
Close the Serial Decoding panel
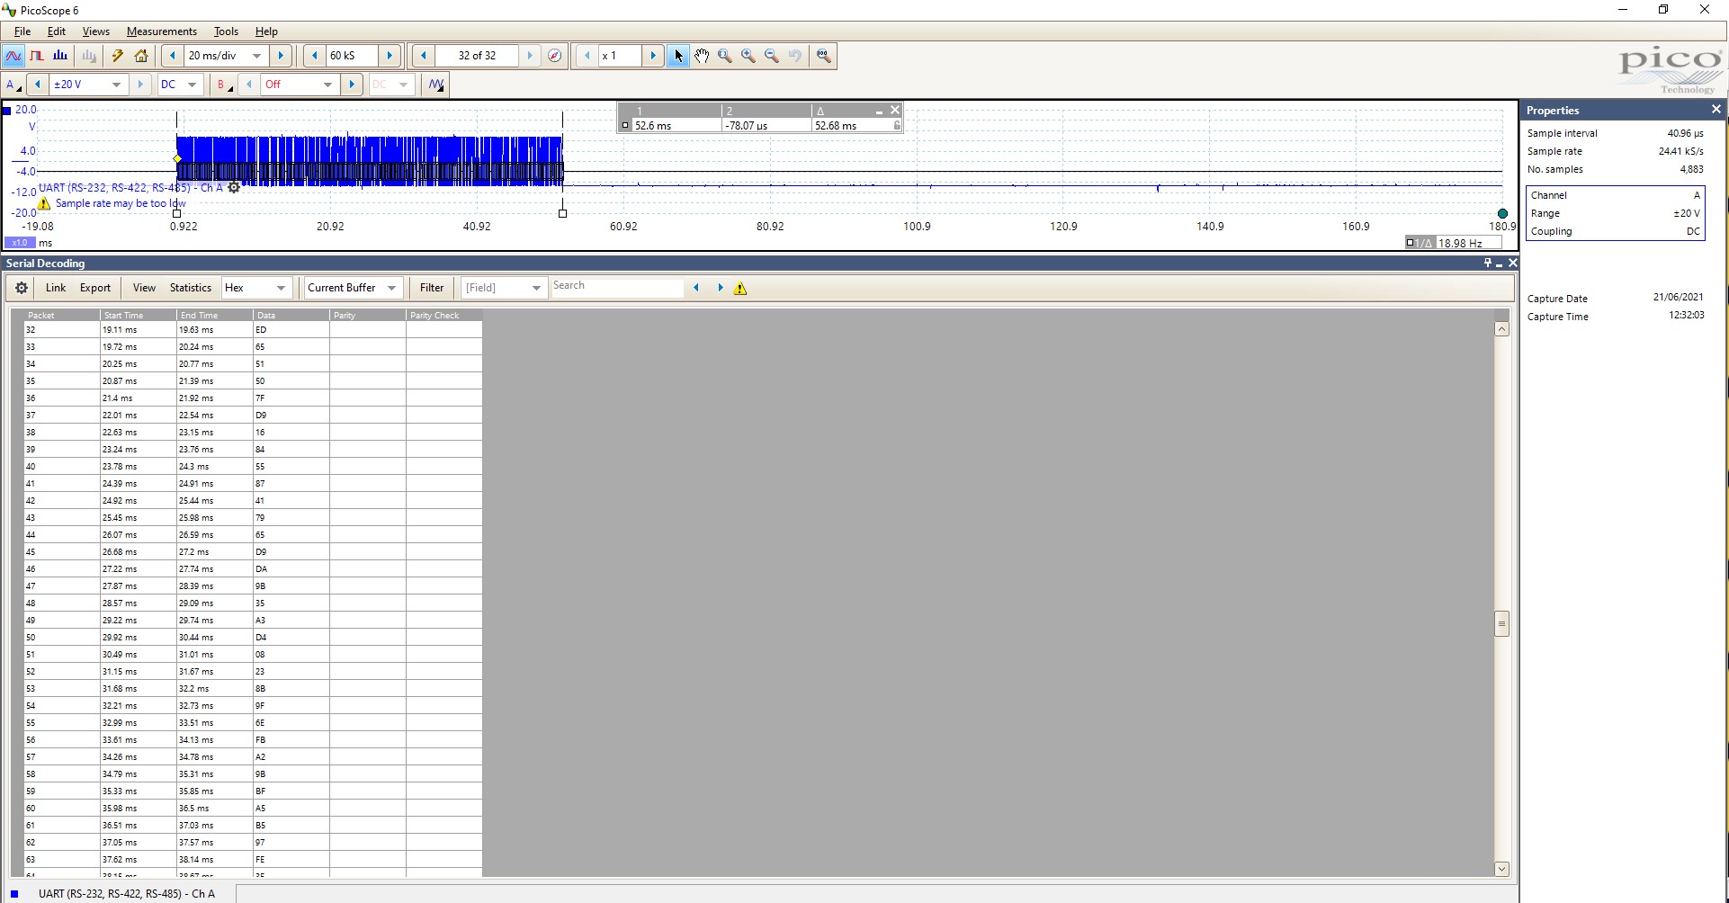tap(1512, 263)
